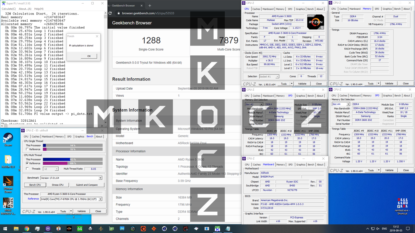Click red dragon taskbar icon
This screenshot has height=233, width=415.
tap(185, 228)
